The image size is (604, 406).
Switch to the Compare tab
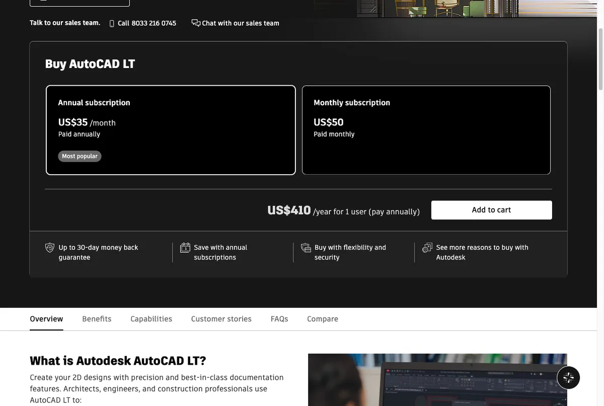323,319
